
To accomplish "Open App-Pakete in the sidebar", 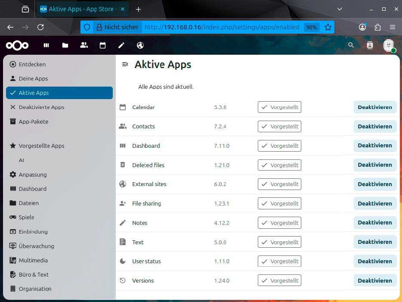I will point(59,121).
